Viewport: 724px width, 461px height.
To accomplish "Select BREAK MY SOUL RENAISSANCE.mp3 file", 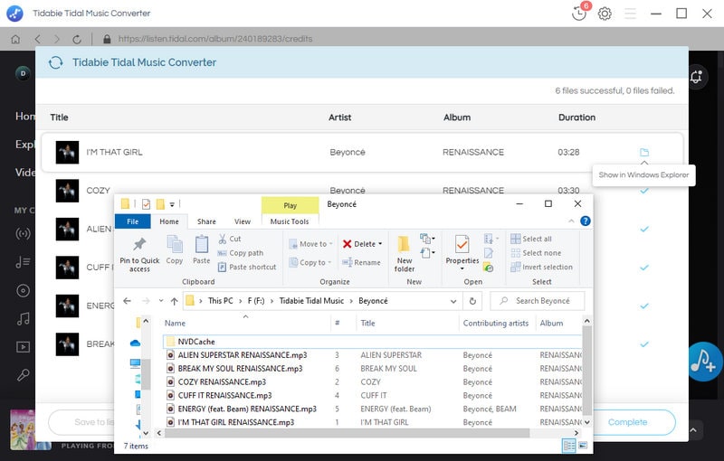I will point(240,368).
